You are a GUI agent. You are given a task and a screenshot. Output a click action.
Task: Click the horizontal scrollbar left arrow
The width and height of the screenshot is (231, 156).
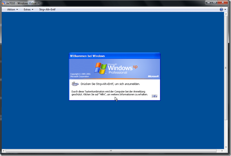[4, 151]
